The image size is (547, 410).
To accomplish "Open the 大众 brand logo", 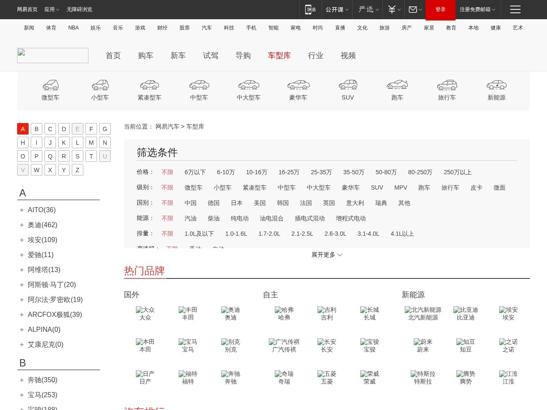I will pyautogui.click(x=145, y=310).
